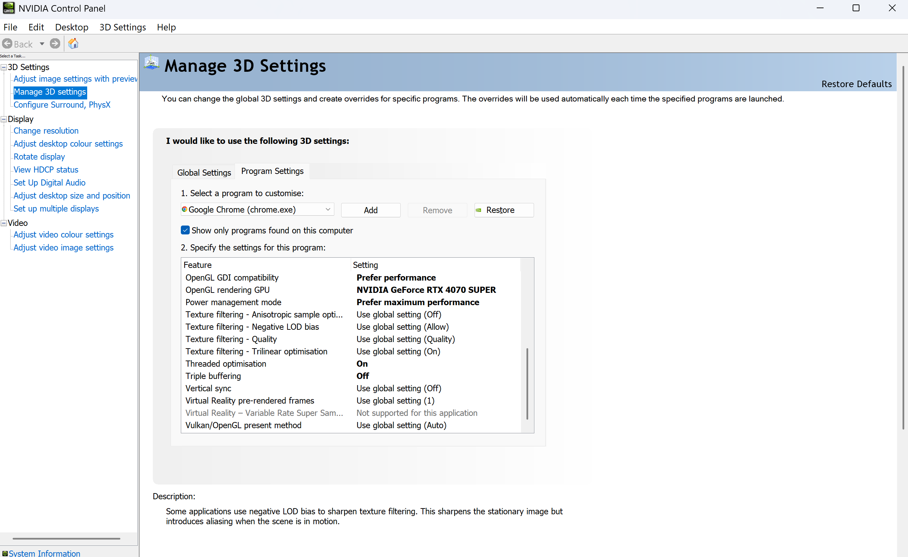Click Prefer maximum performance value
The width and height of the screenshot is (908, 557).
(x=417, y=302)
